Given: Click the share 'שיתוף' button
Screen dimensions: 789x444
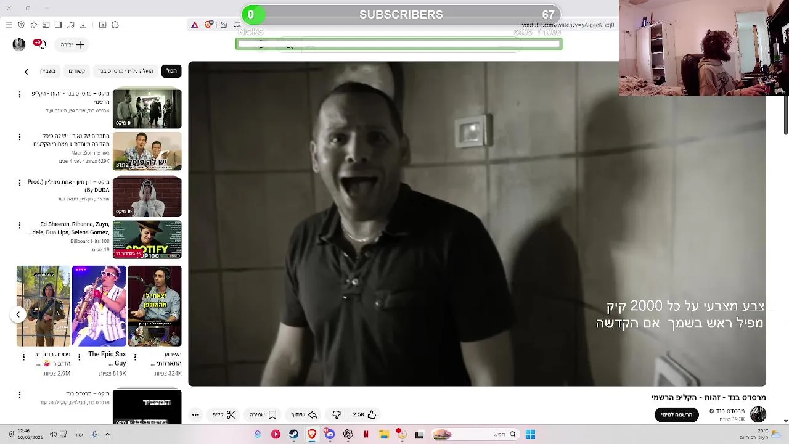Looking at the screenshot, I should click(304, 415).
